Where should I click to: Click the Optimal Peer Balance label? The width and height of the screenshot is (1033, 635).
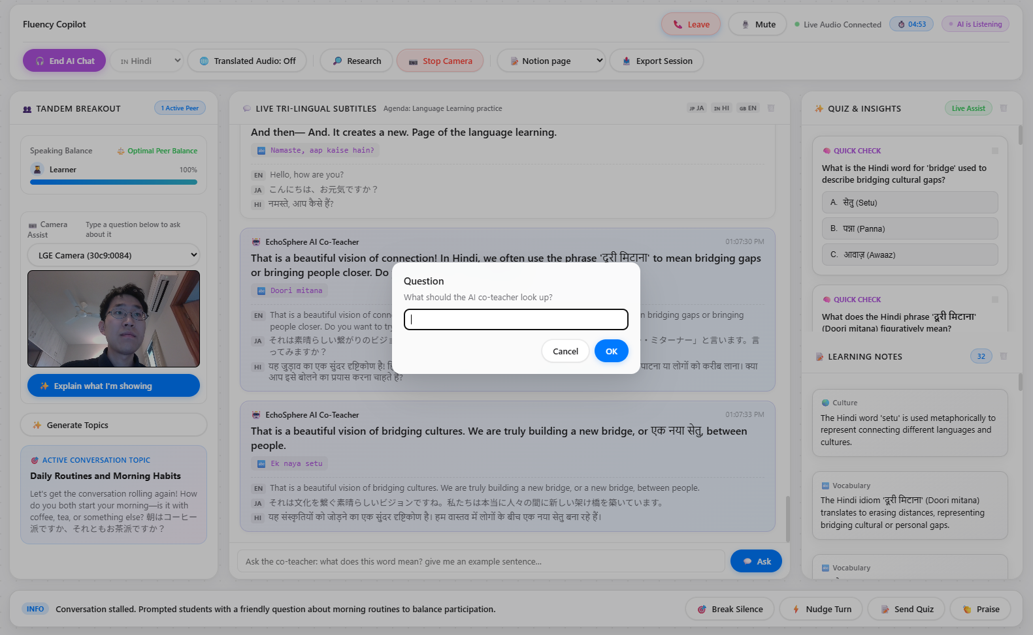click(x=157, y=151)
